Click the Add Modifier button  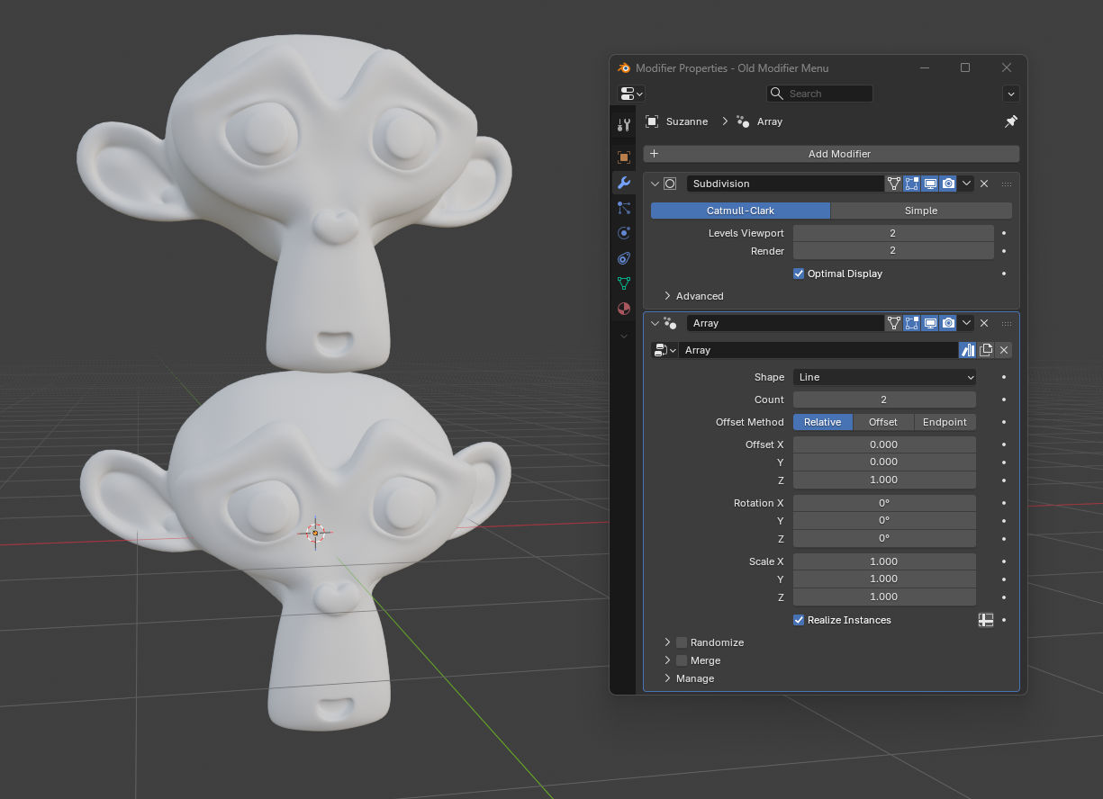point(831,154)
